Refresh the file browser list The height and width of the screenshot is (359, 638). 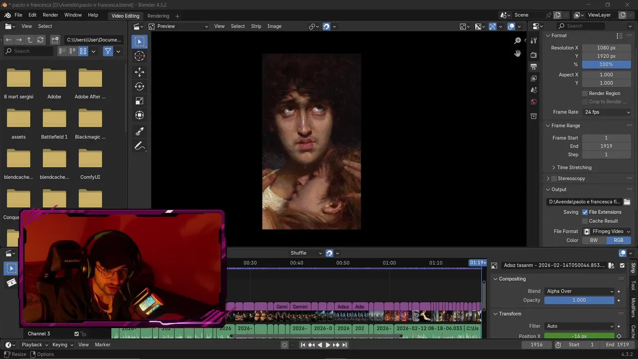40,39
